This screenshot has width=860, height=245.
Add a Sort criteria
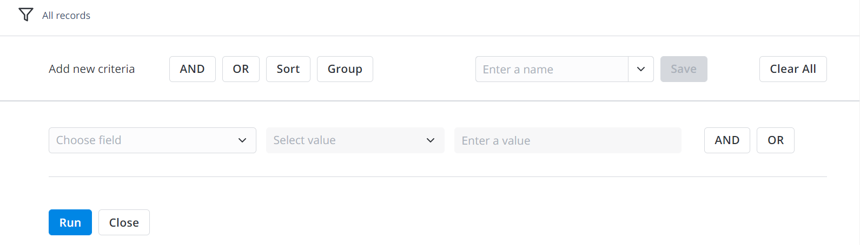tap(288, 69)
